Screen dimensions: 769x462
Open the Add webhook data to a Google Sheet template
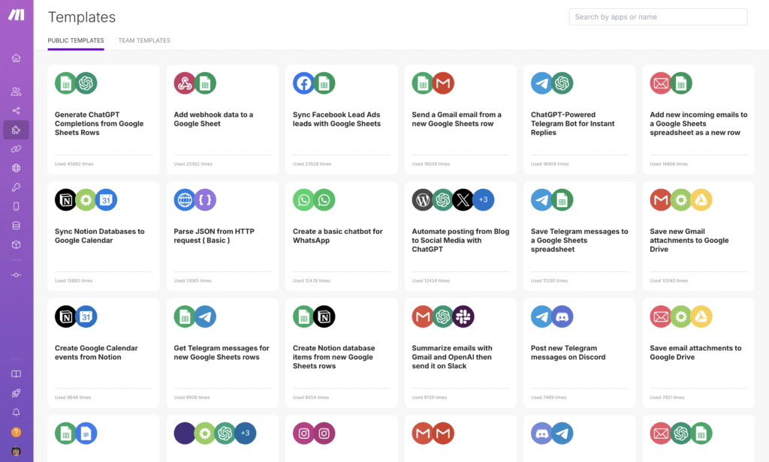pos(213,119)
